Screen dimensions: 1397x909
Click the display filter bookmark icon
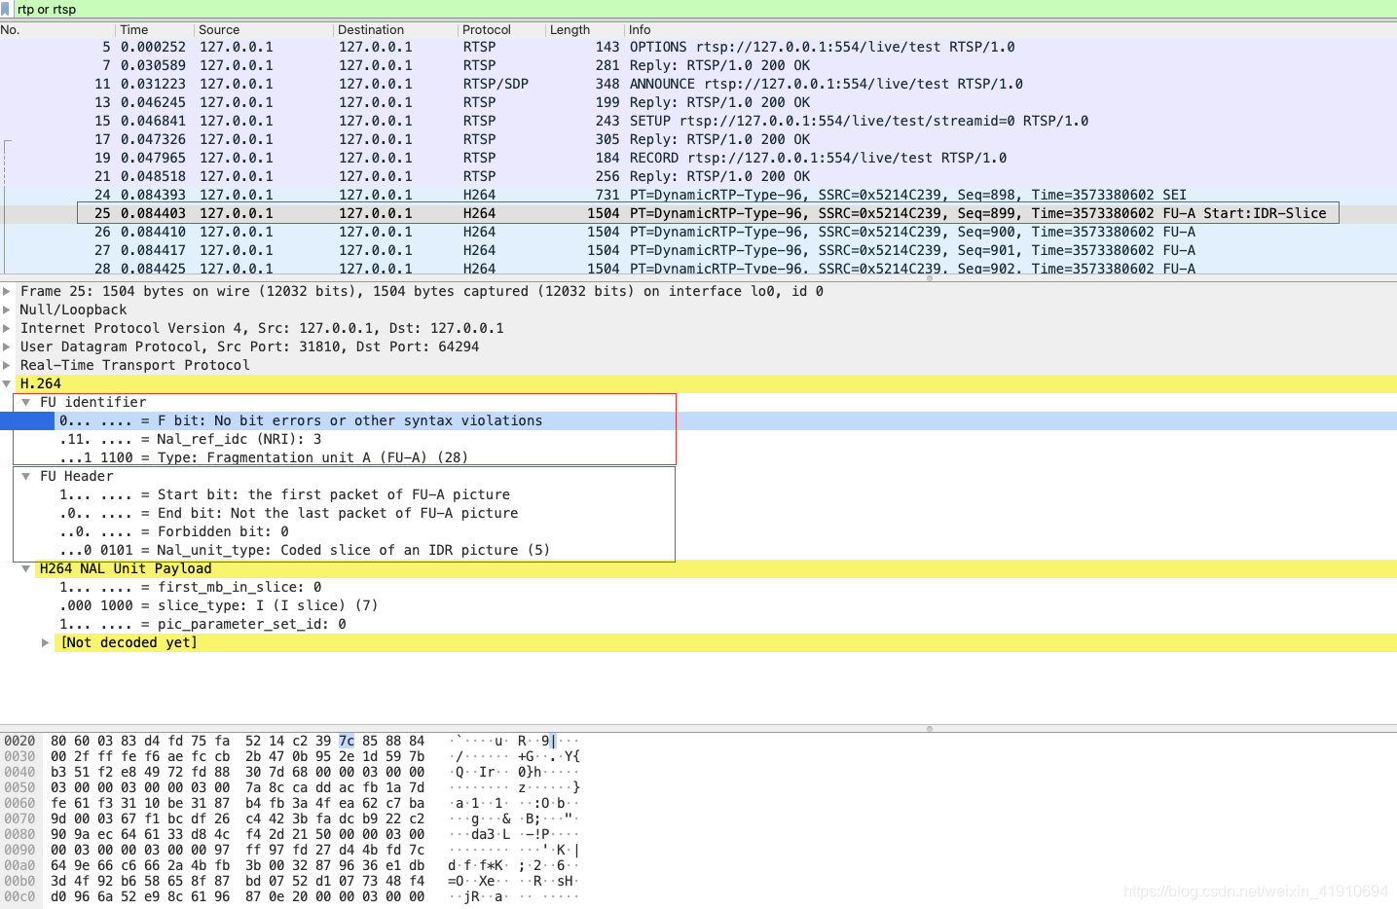(x=5, y=9)
